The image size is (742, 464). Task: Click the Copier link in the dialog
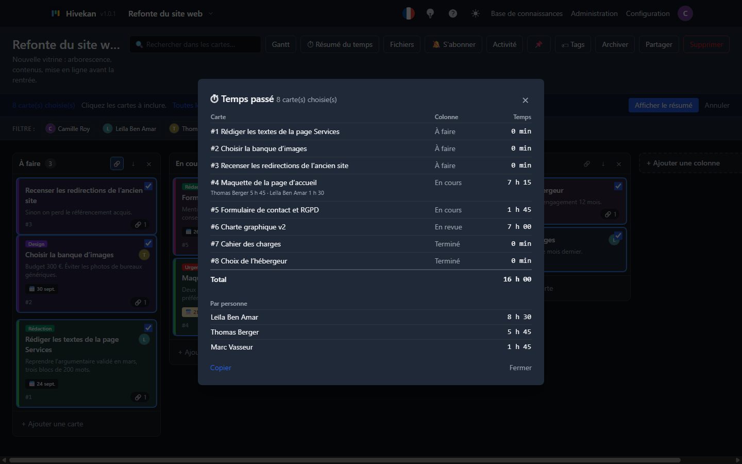tap(221, 368)
